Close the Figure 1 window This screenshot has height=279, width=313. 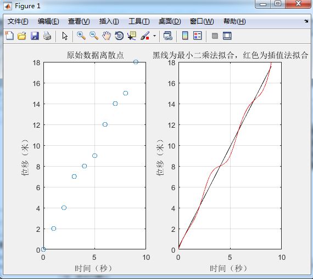[x=298, y=4]
